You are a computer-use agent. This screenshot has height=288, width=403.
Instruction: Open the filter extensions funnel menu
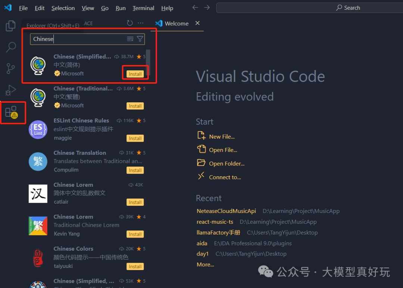(140, 38)
